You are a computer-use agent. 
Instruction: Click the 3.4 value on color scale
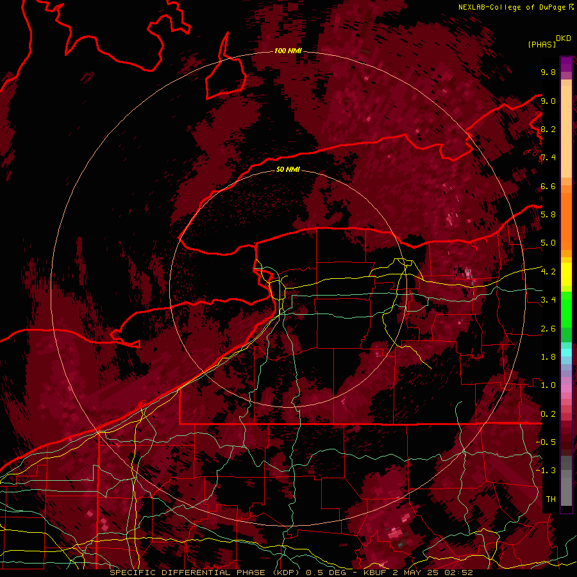548,300
